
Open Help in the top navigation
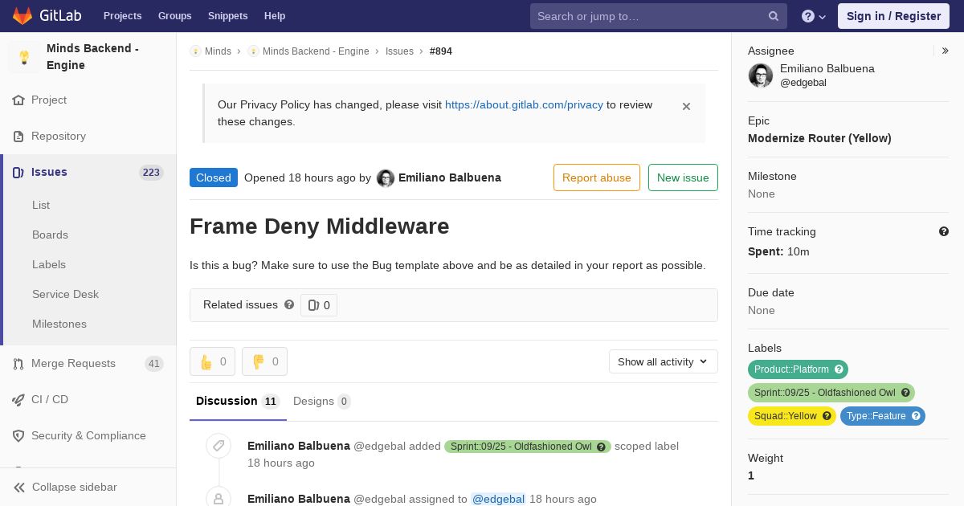tap(275, 16)
